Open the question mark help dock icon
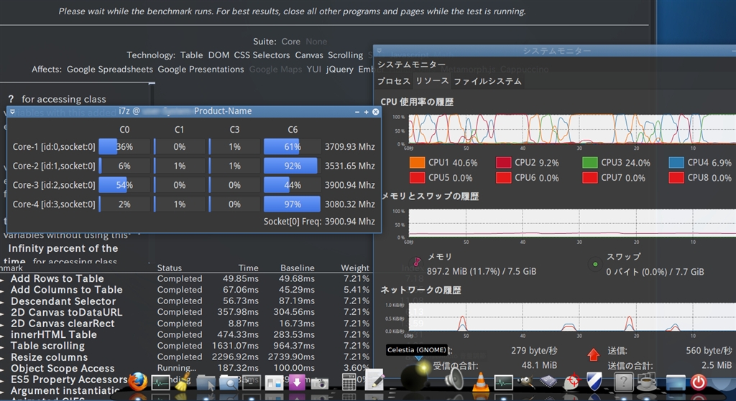 pos(623,382)
